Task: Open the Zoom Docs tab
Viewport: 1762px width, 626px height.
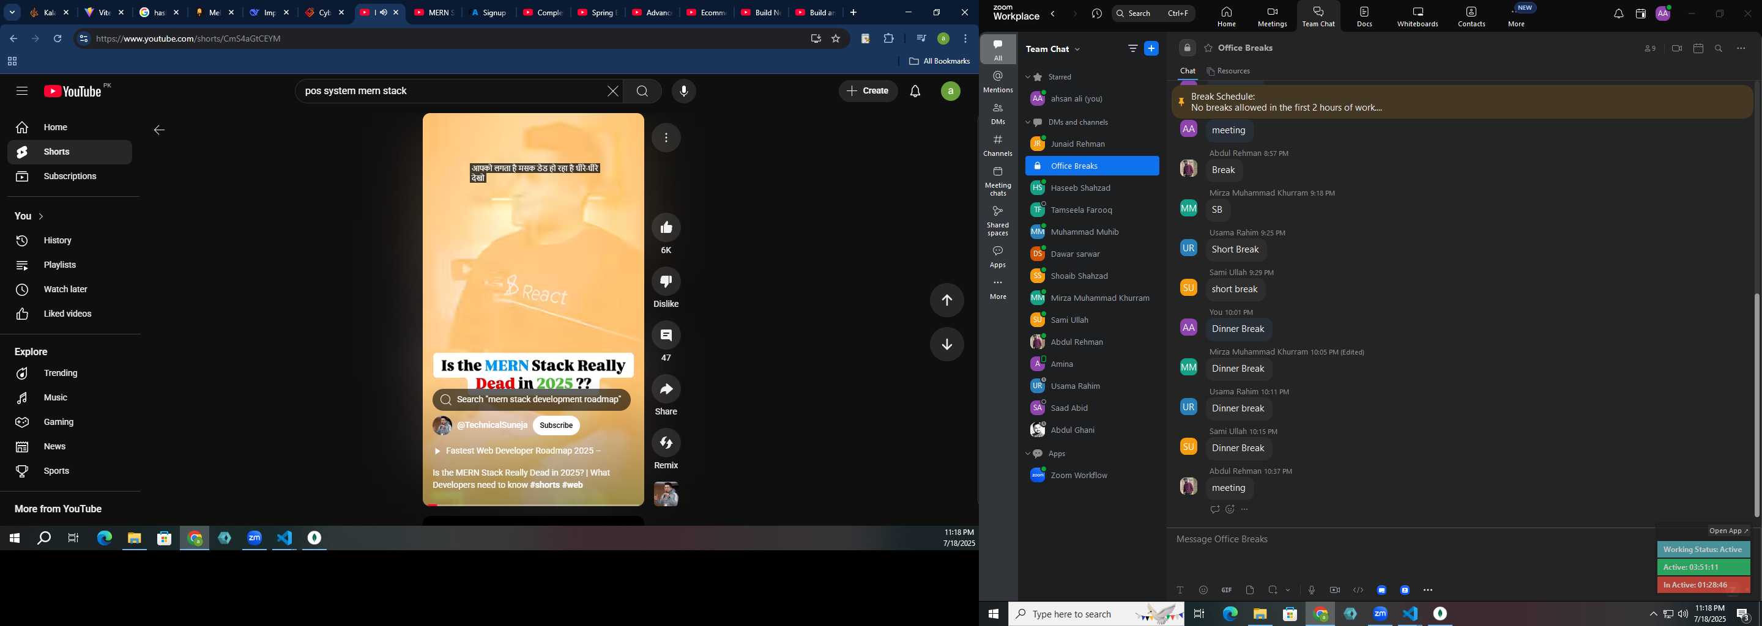Action: 1364,17
